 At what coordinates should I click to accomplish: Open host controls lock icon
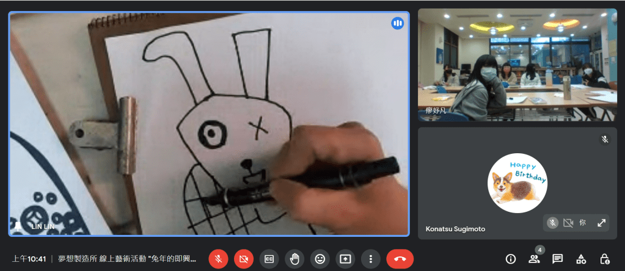[x=604, y=259]
